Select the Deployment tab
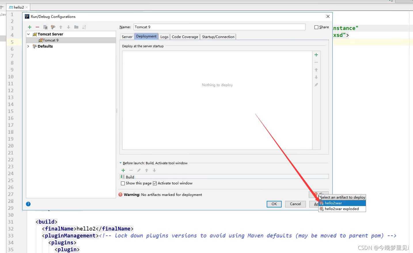Screen dimensions: 413x253 tap(146, 36)
